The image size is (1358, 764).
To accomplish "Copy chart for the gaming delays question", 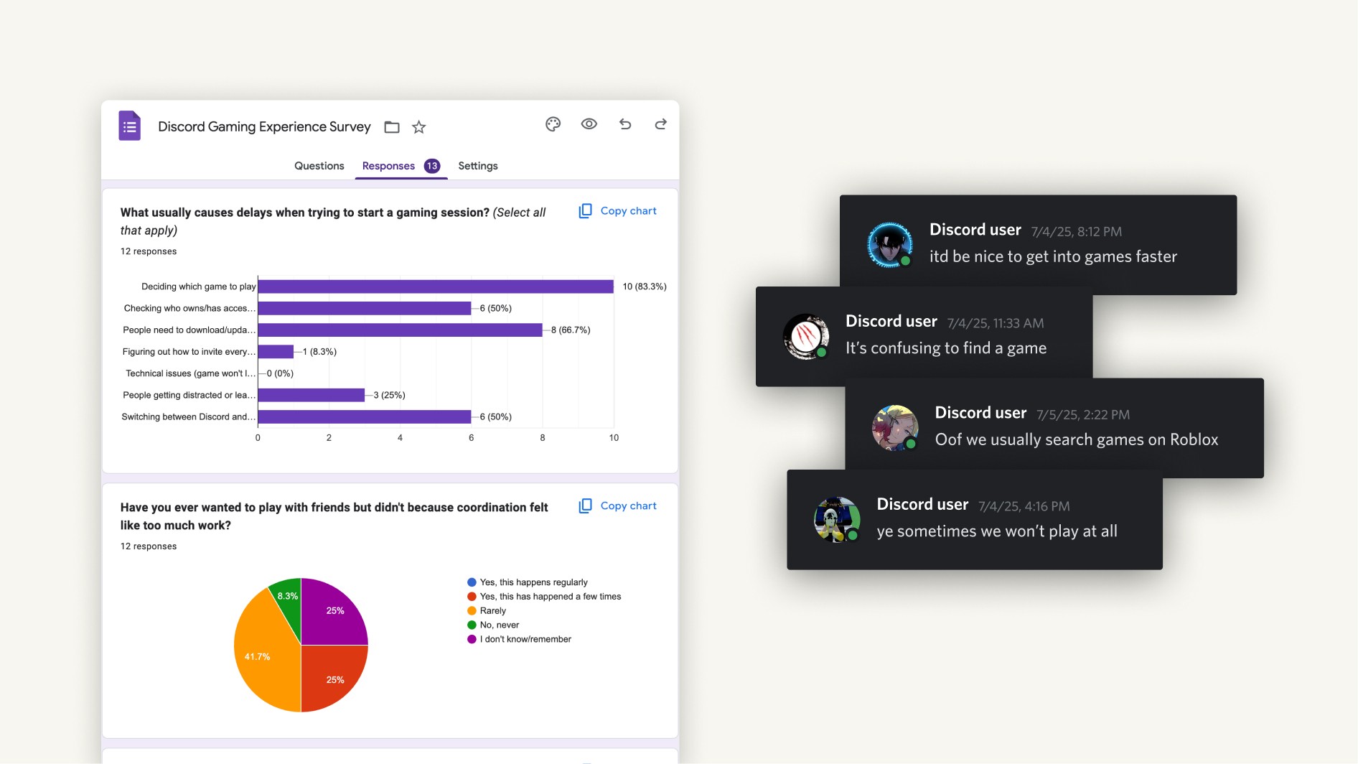I will coord(618,211).
